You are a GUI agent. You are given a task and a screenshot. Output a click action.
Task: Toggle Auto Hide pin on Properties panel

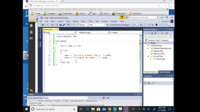coord(169,76)
